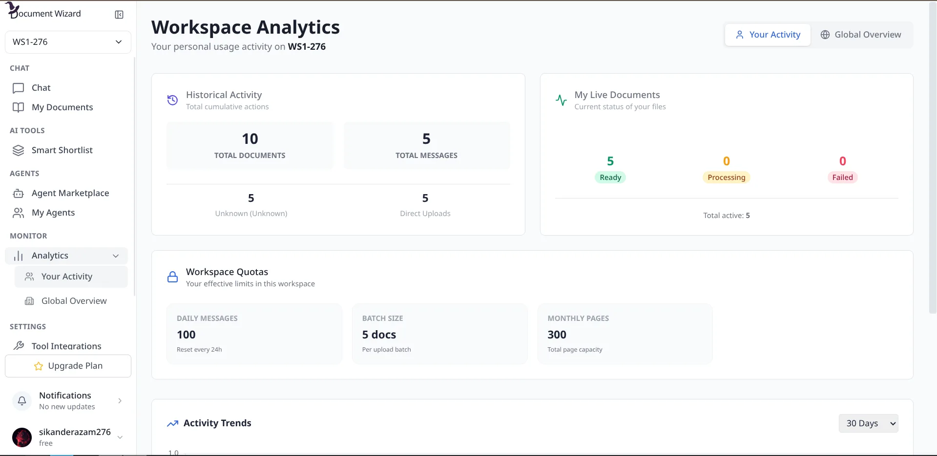The image size is (937, 456).
Task: Click the Ready status badge
Action: click(x=610, y=178)
